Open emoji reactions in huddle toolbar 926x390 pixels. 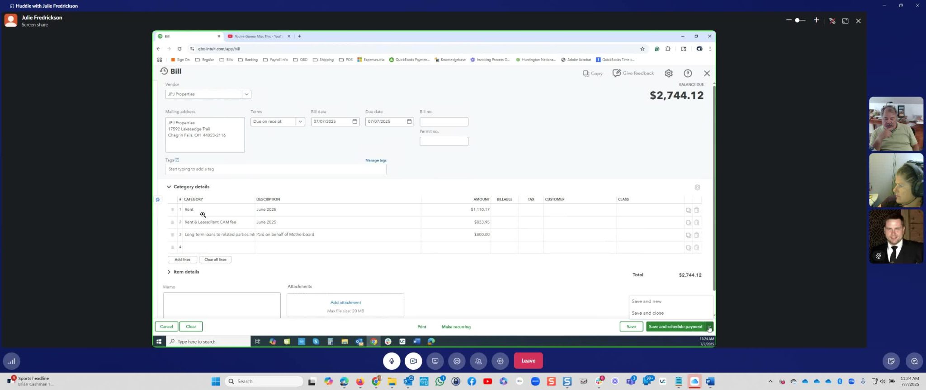point(457,361)
